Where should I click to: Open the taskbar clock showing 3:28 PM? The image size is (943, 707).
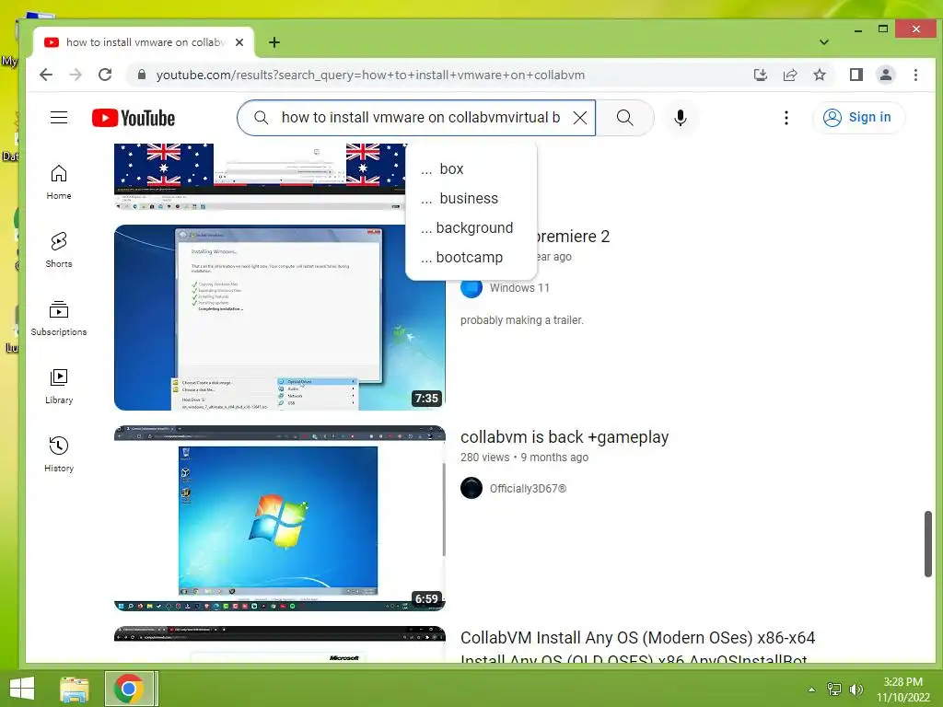(x=902, y=690)
